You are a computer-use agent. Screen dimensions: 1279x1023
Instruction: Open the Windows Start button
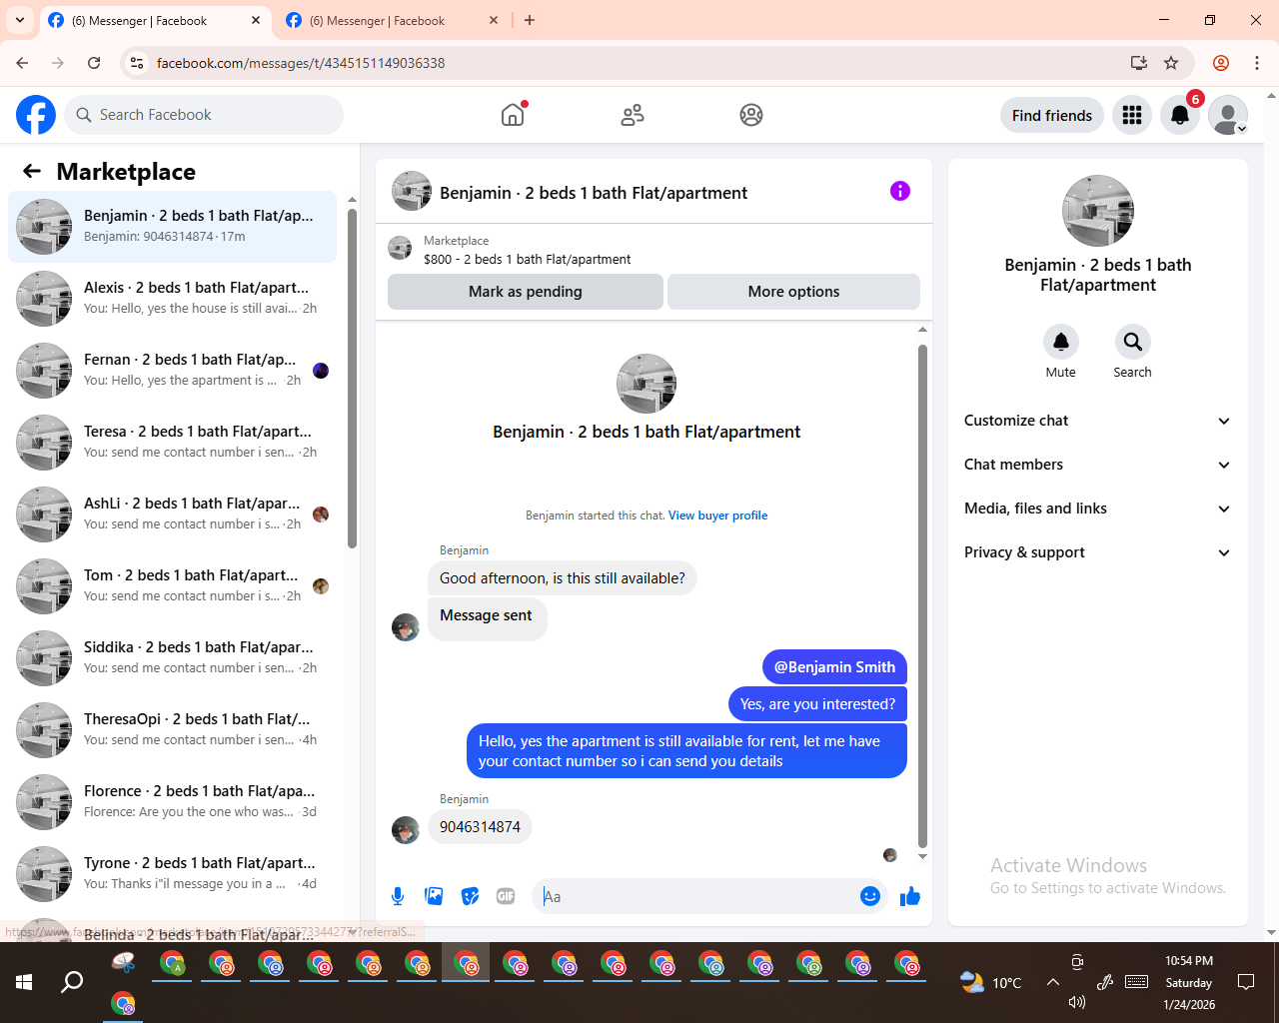point(24,982)
